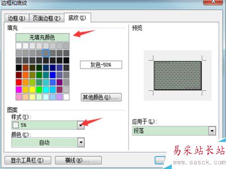This screenshot has width=226, height=169.
Task: Switch to the 页面边框(P) tab
Action: (47, 18)
